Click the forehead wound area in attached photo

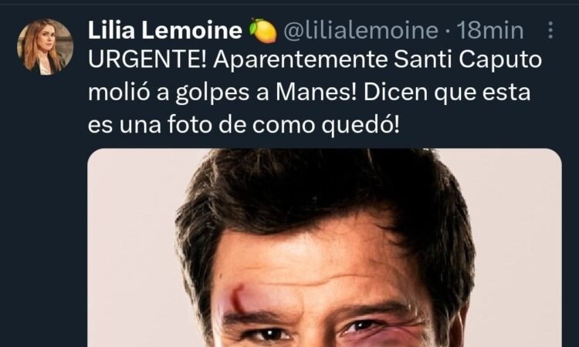tap(235, 300)
